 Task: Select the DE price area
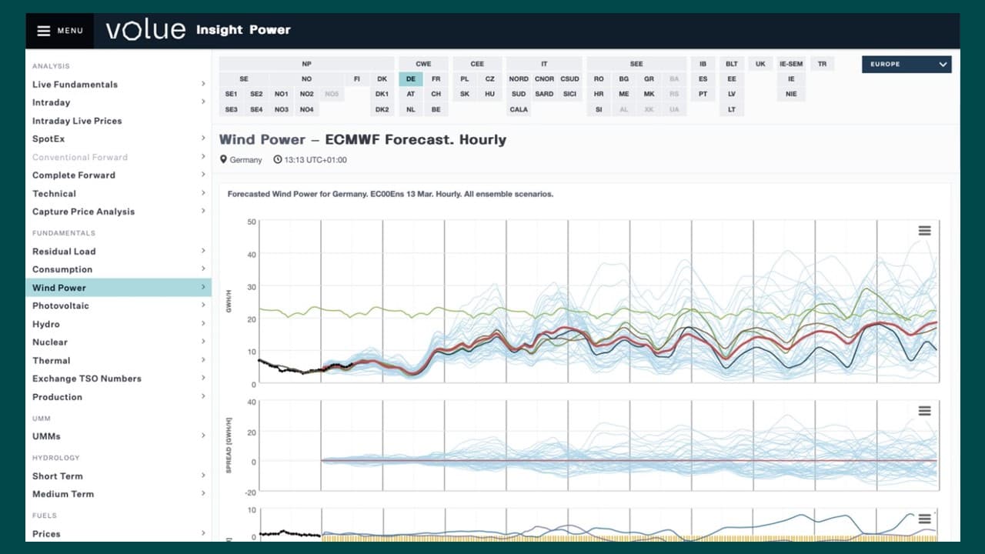click(410, 79)
